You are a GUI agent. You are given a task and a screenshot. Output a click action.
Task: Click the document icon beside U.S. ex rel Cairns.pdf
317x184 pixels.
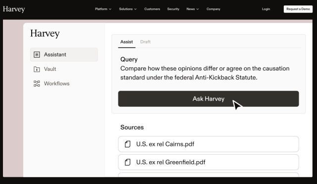tap(128, 144)
